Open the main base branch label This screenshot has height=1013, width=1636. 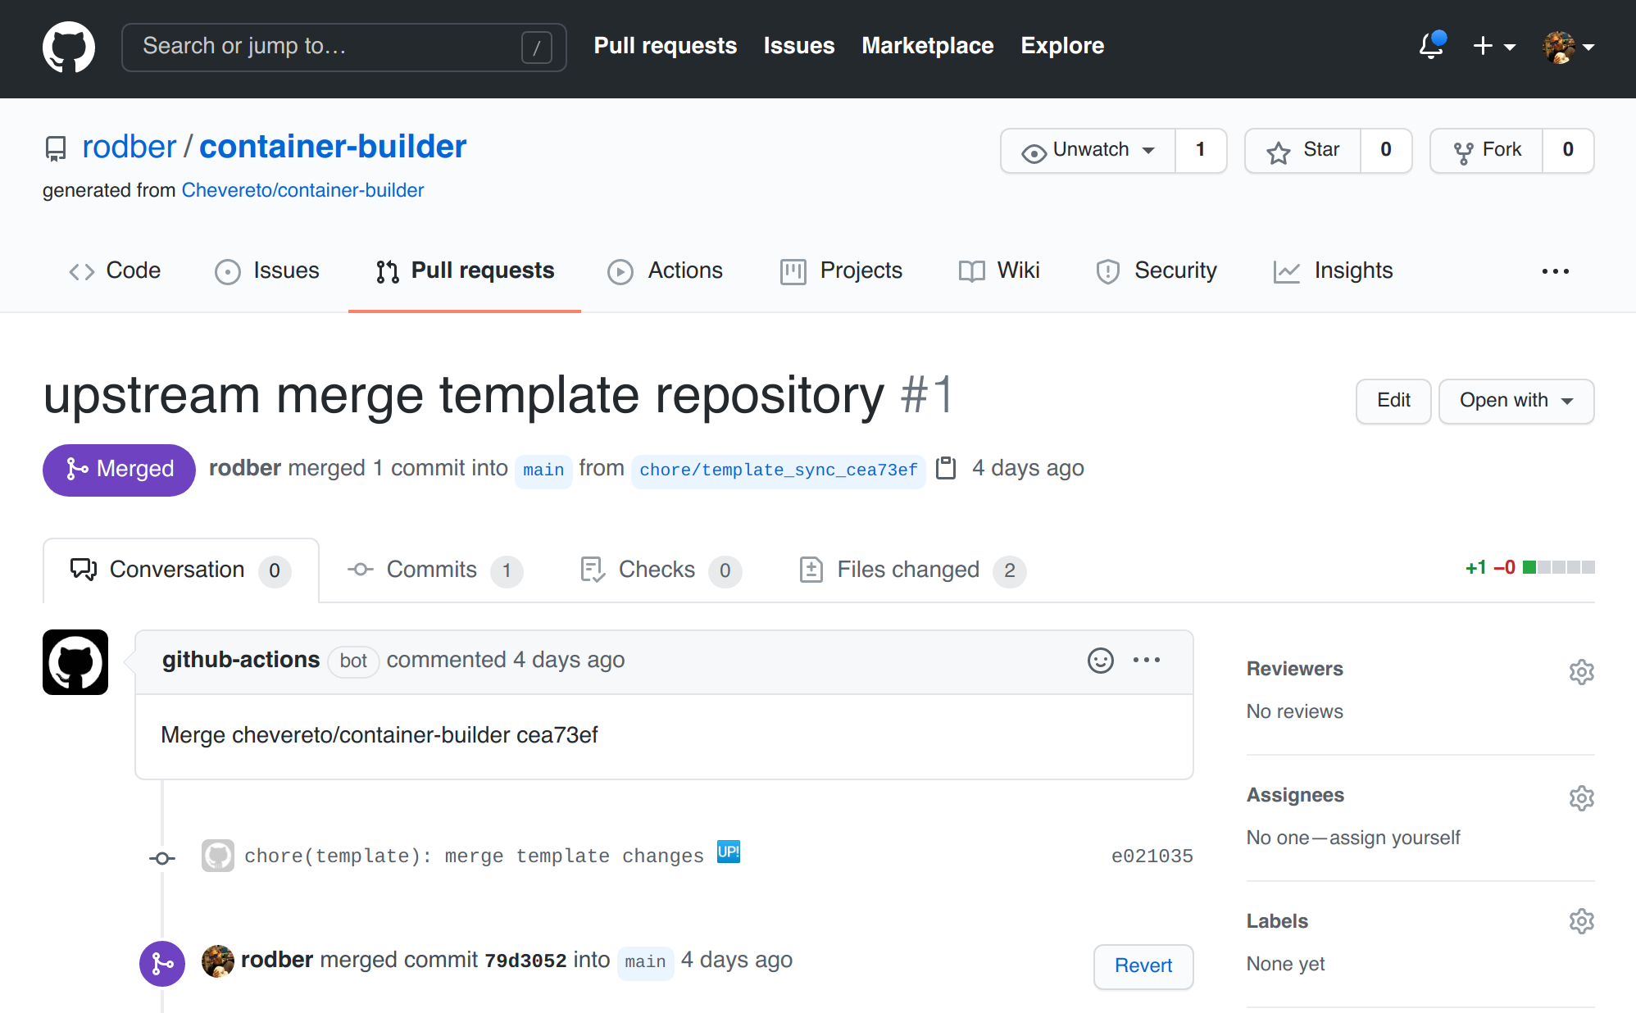pyautogui.click(x=543, y=470)
